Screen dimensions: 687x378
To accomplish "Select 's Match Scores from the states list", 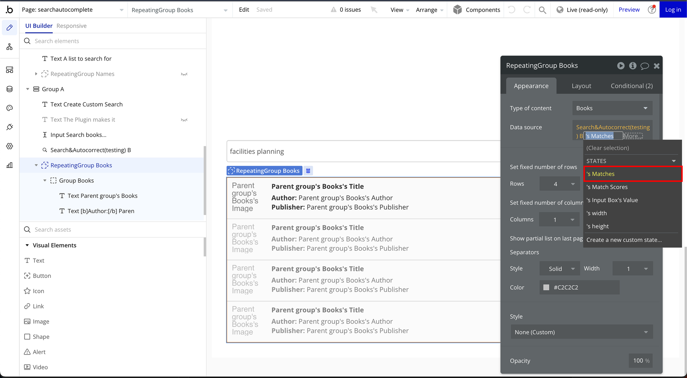I will click(607, 187).
